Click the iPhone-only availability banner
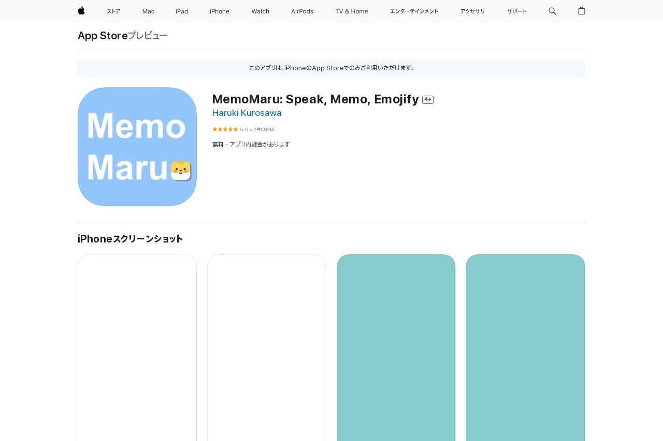The image size is (663, 441). (x=331, y=68)
